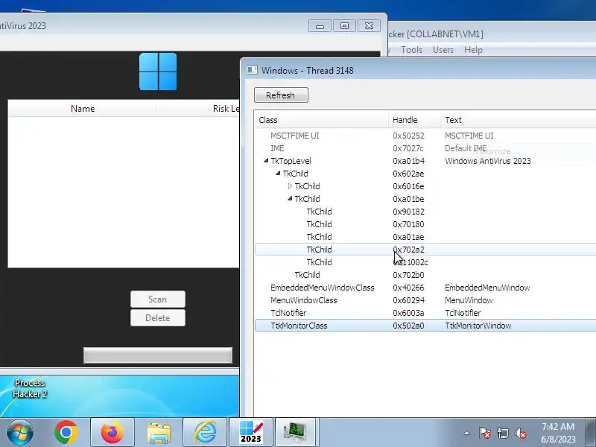The height and width of the screenshot is (447, 596).
Task: Click the handle value 0x60294
Action: [408, 300]
